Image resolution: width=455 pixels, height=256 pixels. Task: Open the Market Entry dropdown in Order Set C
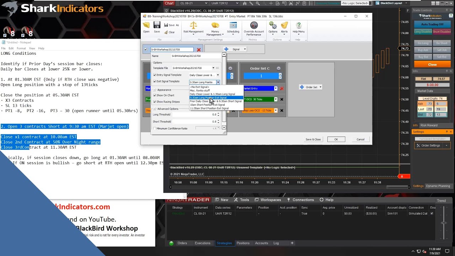tap(275, 89)
